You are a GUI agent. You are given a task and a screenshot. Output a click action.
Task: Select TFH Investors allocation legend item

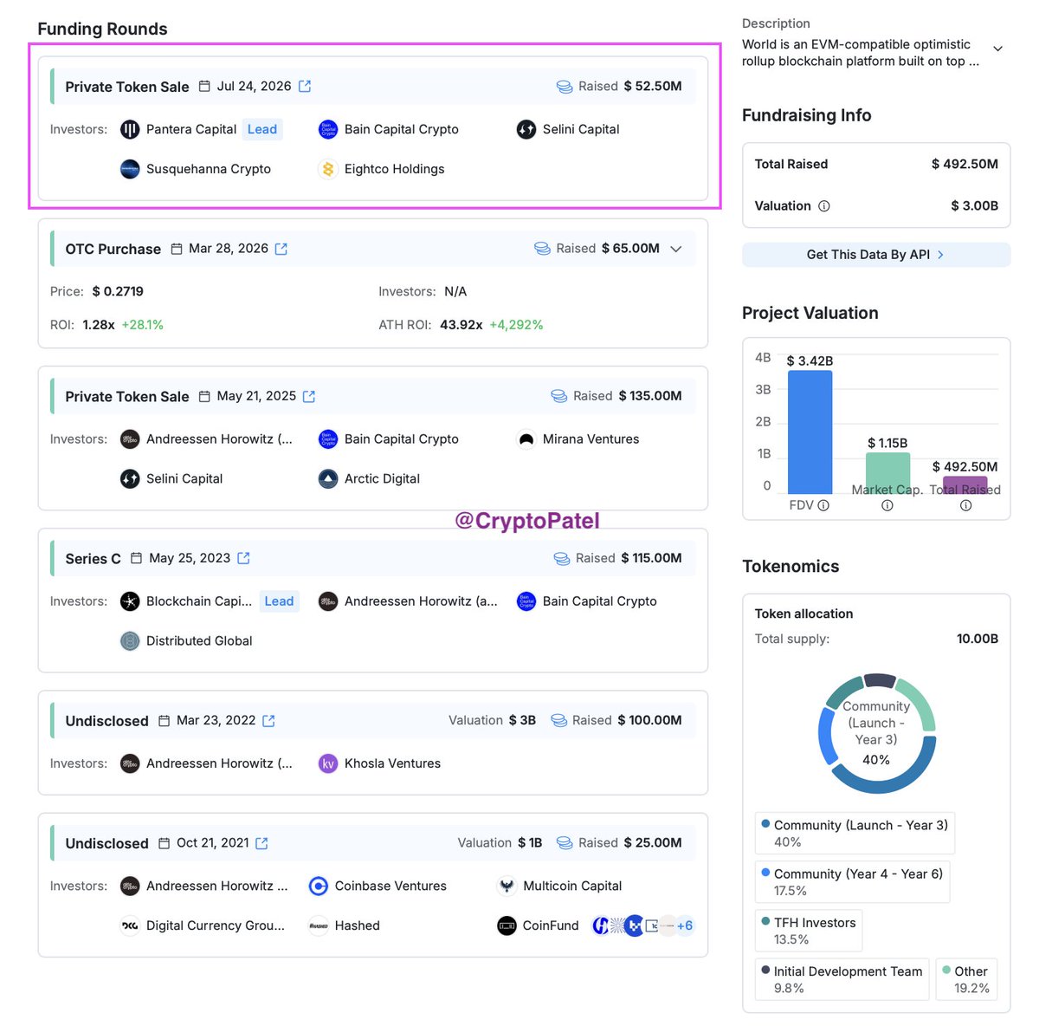coord(809,931)
